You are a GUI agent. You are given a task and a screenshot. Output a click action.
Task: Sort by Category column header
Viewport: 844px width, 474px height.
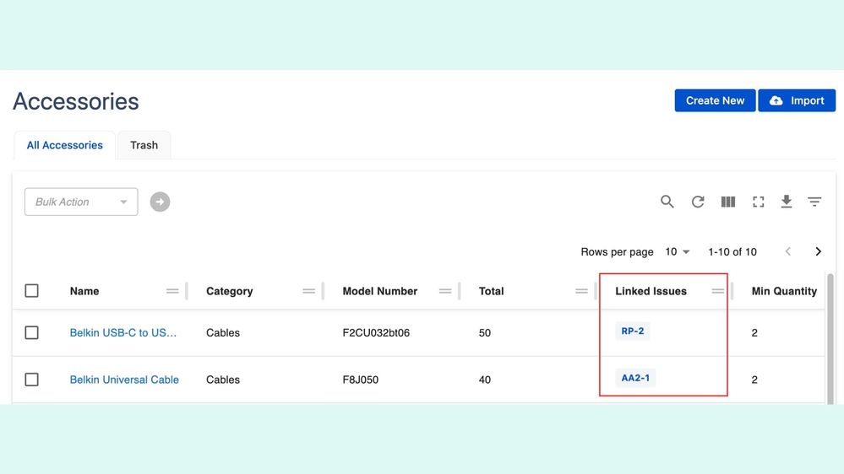(229, 291)
